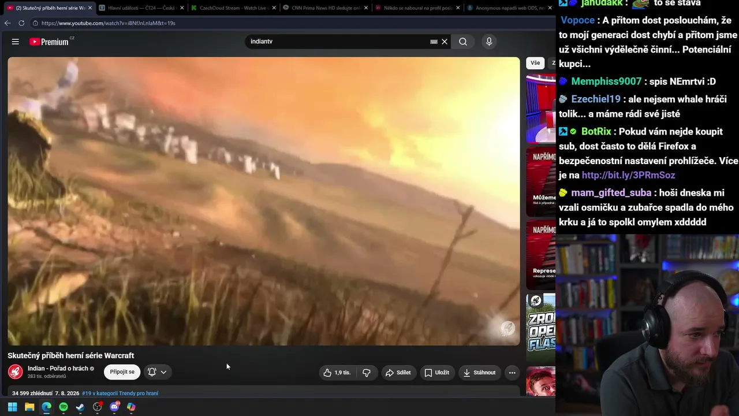Open the Indian - Pořad o hrách channel
739x416 pixels.
(58, 369)
